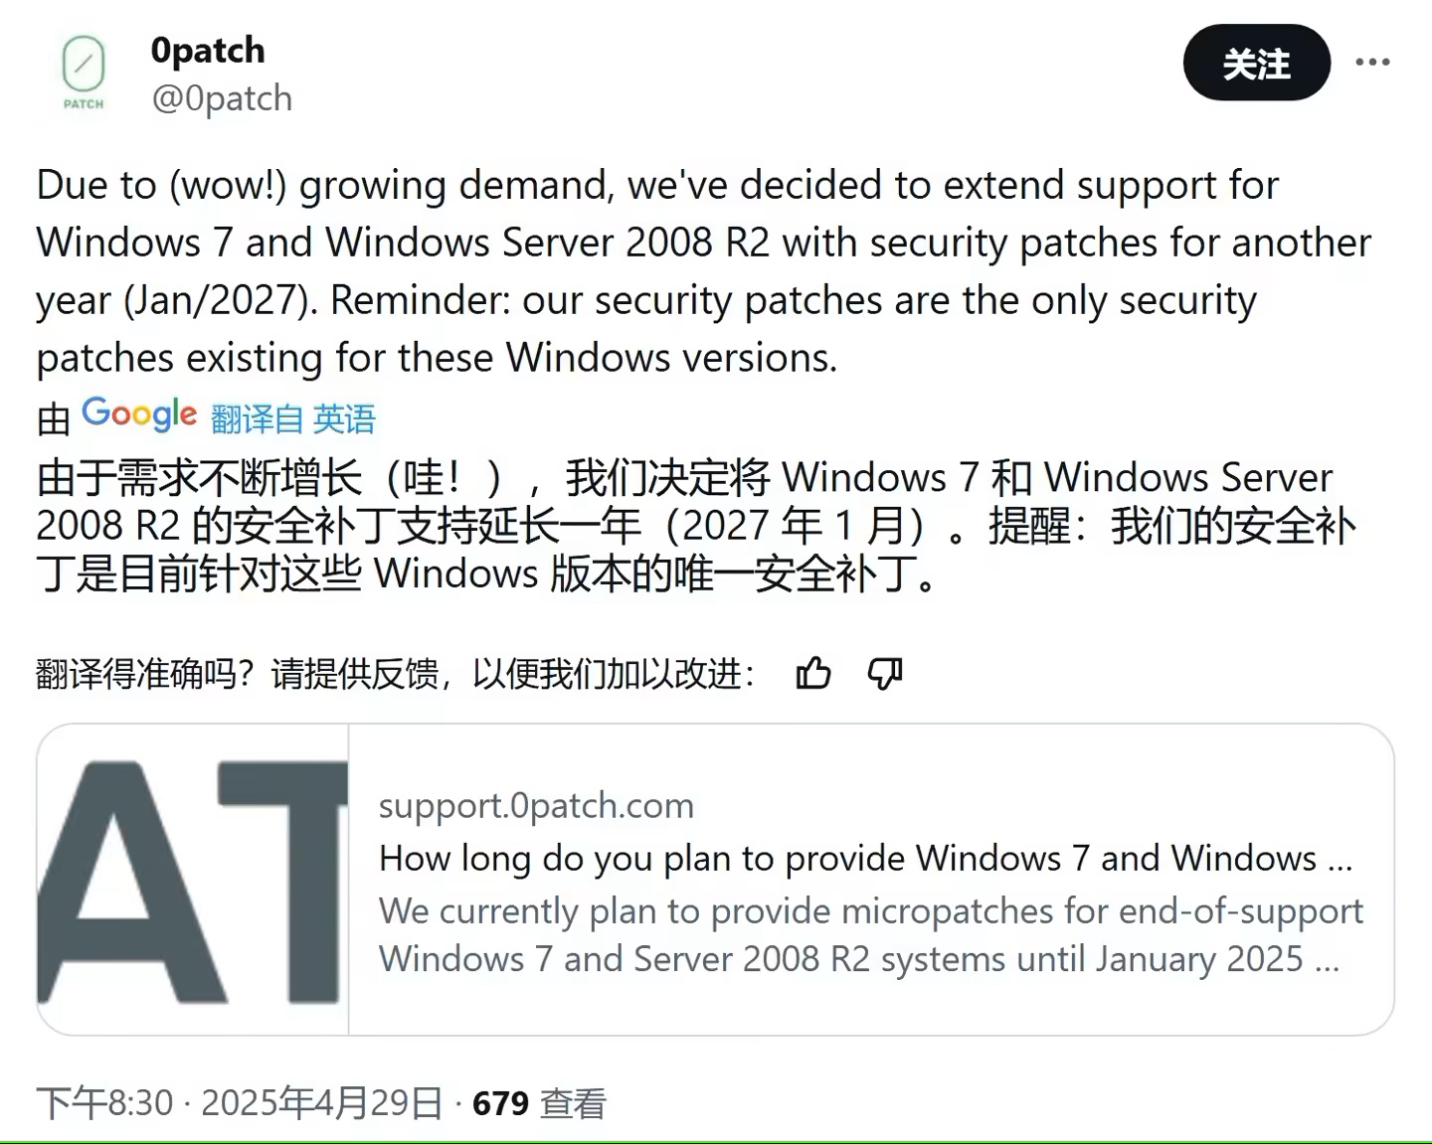Click the 翻译得准确吗 feedback prompt text
The image size is (1432, 1144).
pyautogui.click(x=396, y=674)
